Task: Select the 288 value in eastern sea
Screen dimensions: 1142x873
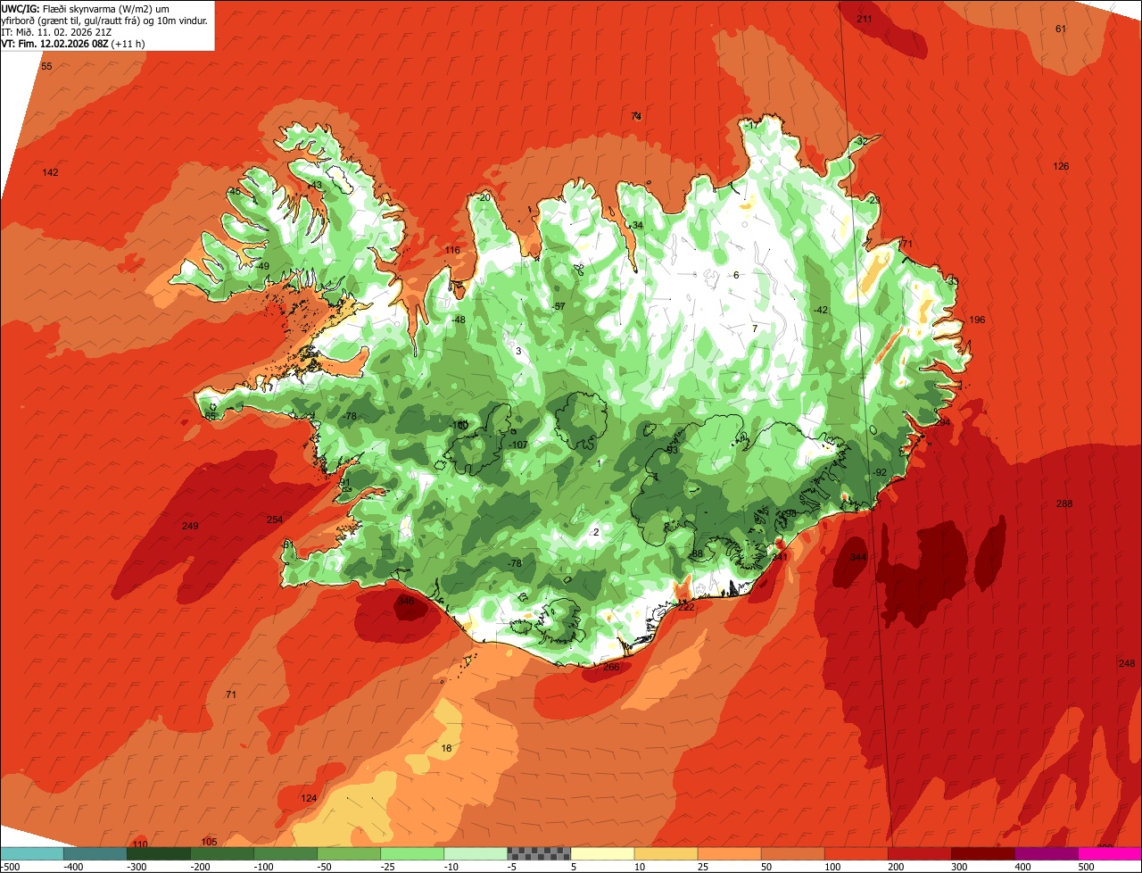Action: [x=1064, y=504]
